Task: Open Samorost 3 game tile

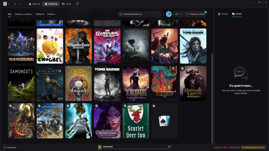Action: coord(21,83)
